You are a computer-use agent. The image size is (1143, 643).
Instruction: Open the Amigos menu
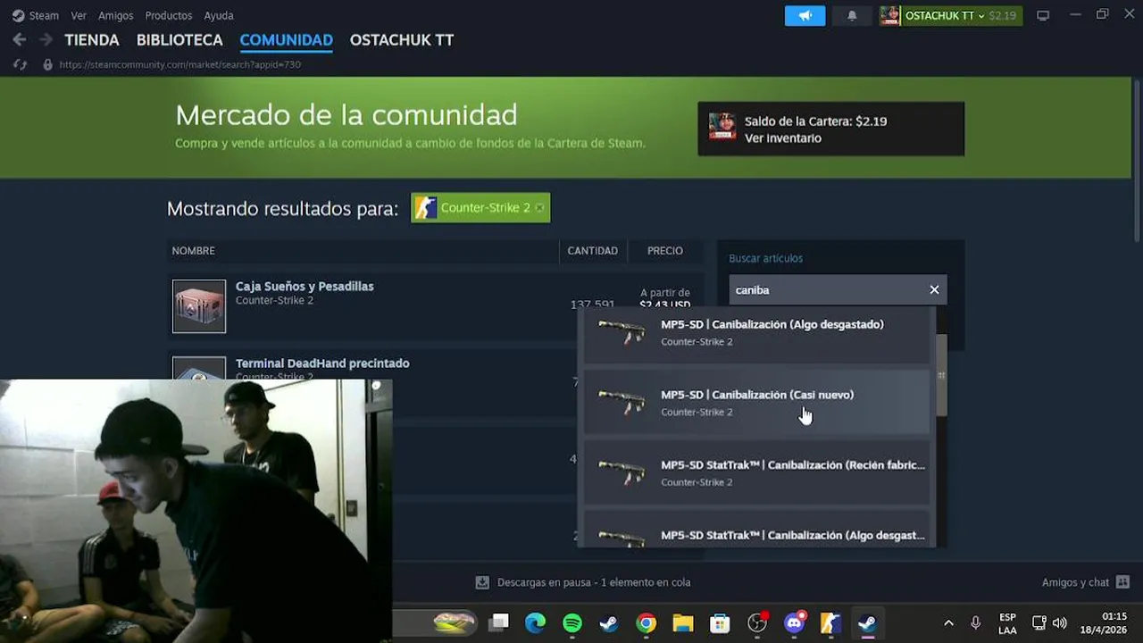click(116, 15)
